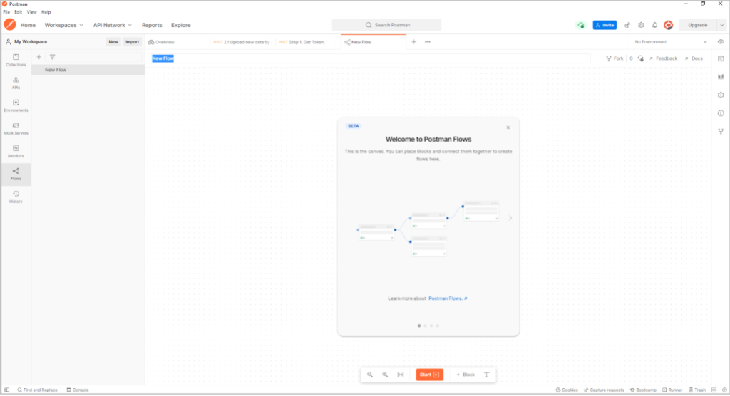Expand the Workspaces dropdown
The image size is (730, 396).
click(64, 25)
